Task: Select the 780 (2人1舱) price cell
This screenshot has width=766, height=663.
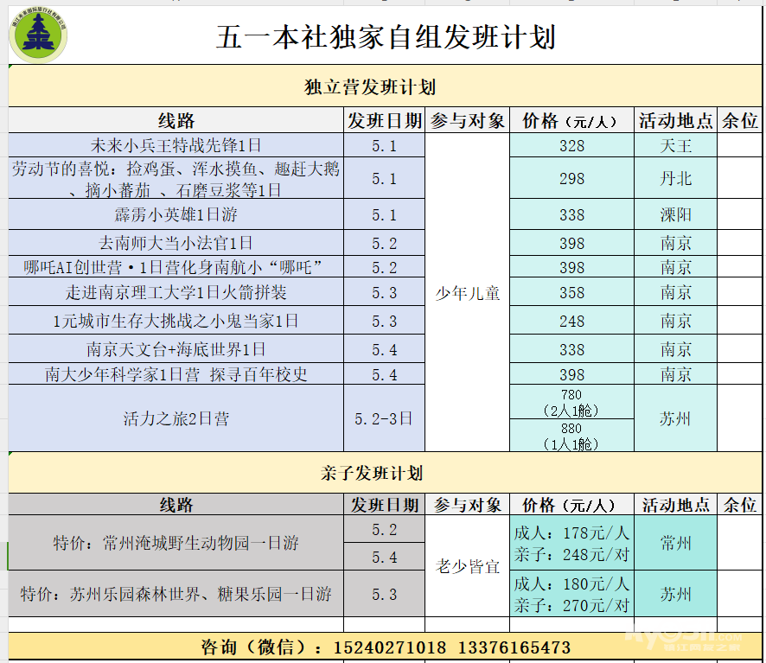Action: tap(571, 402)
